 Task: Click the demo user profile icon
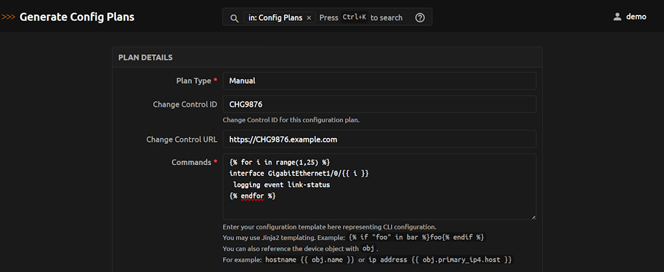[617, 17]
